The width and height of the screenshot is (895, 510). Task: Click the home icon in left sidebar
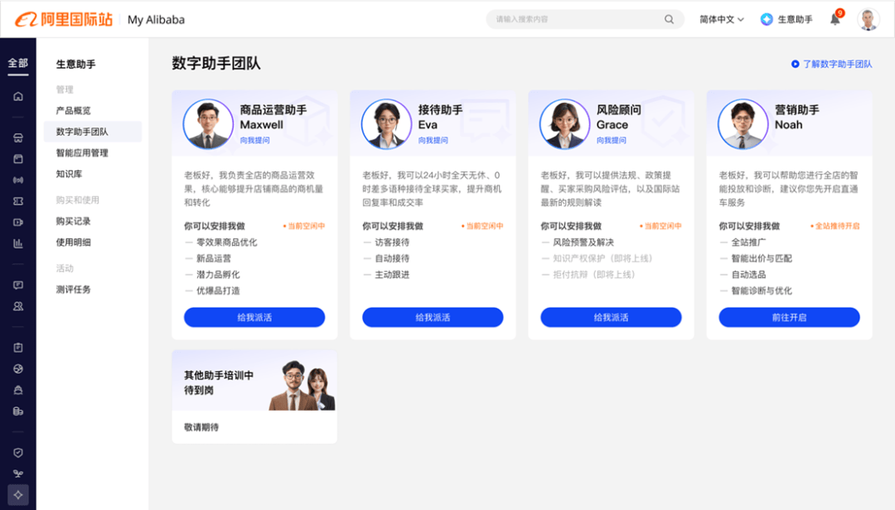click(x=18, y=96)
